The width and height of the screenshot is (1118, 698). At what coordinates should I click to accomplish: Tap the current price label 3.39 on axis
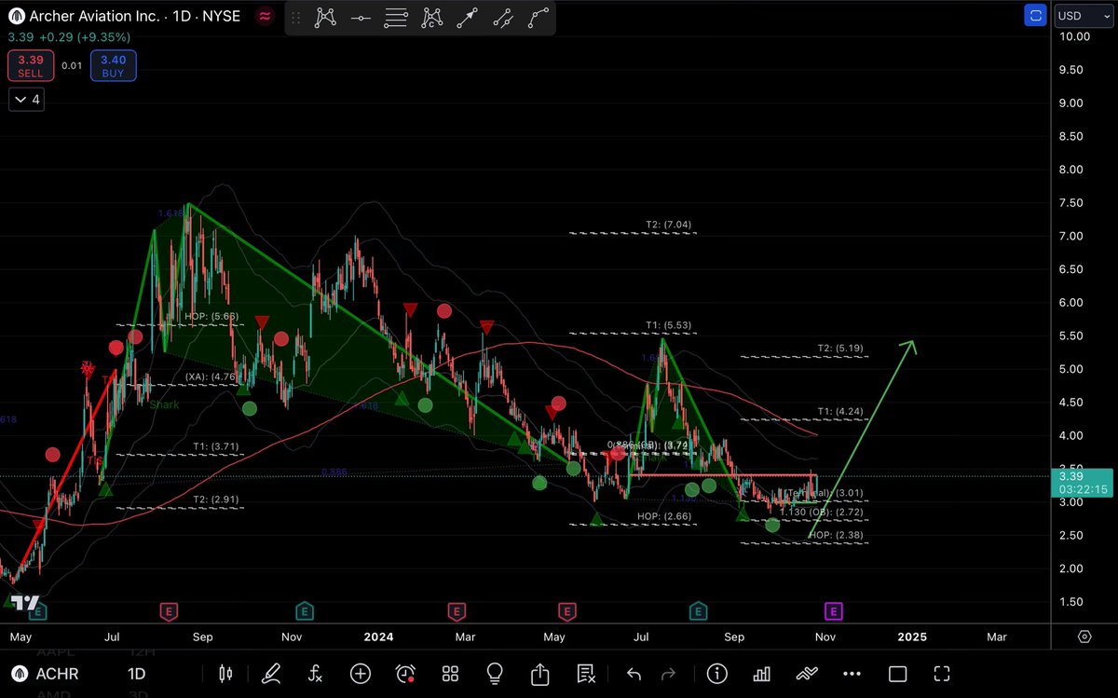(x=1081, y=482)
